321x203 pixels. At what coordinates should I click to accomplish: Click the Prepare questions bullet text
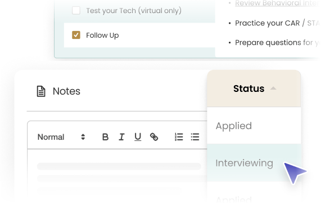[278, 43]
